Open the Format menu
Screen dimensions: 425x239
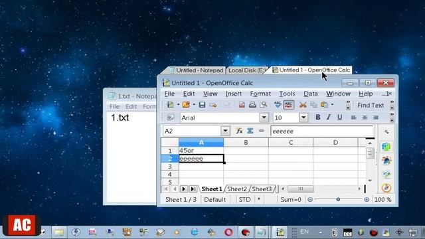click(x=260, y=94)
